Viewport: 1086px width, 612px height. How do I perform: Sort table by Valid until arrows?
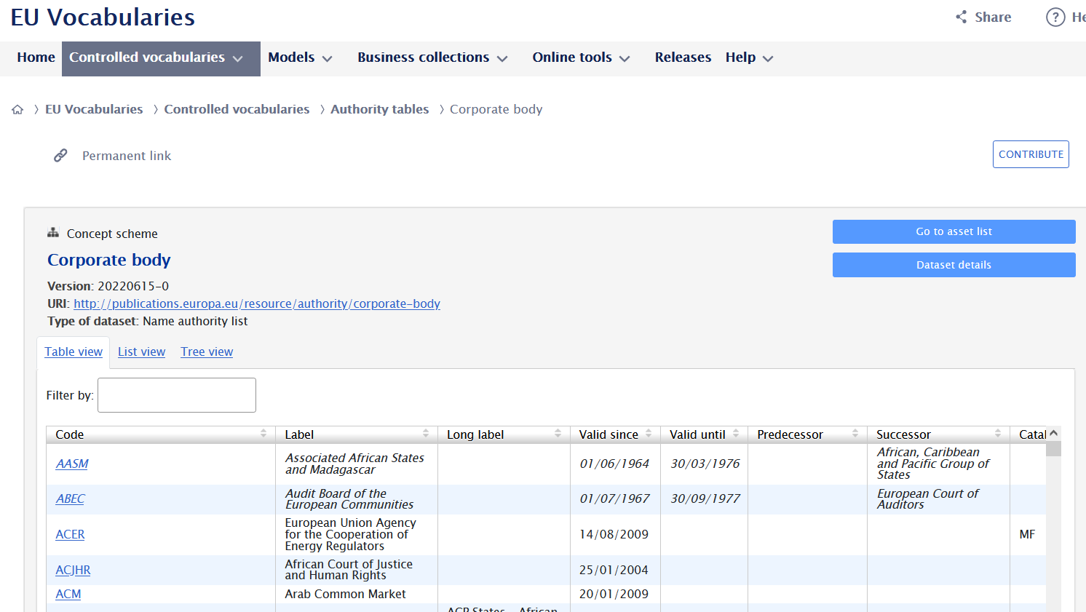(736, 434)
